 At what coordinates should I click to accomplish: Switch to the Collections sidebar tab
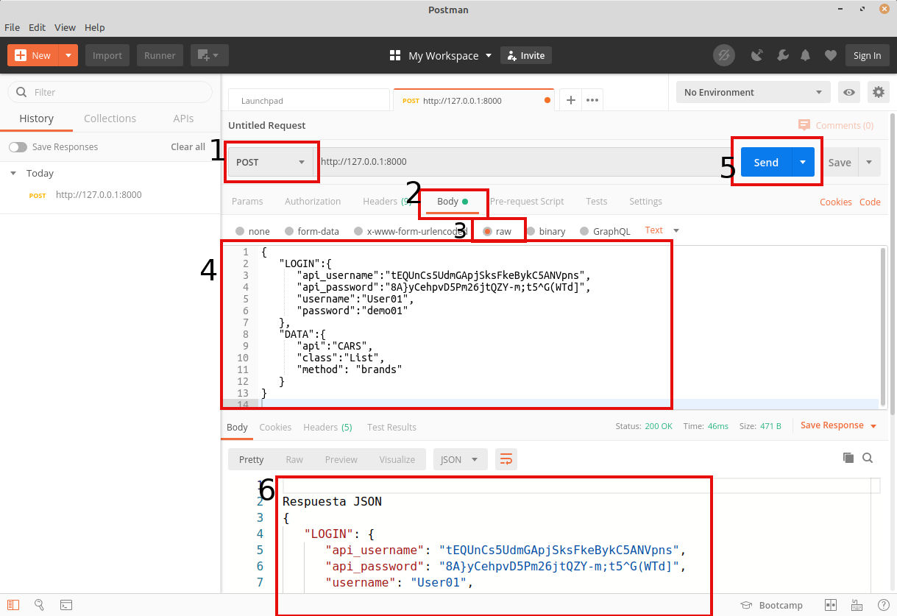pyautogui.click(x=110, y=118)
